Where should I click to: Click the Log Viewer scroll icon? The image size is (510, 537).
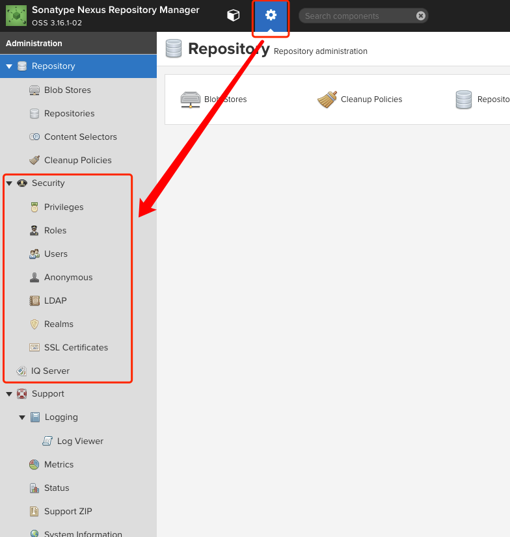pos(47,441)
